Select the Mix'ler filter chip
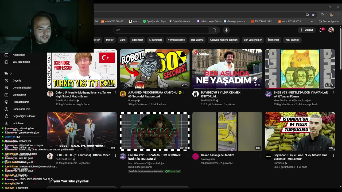Image resolution: width=342 pixels, height=192 pixels. pyautogui.click(x=110, y=40)
